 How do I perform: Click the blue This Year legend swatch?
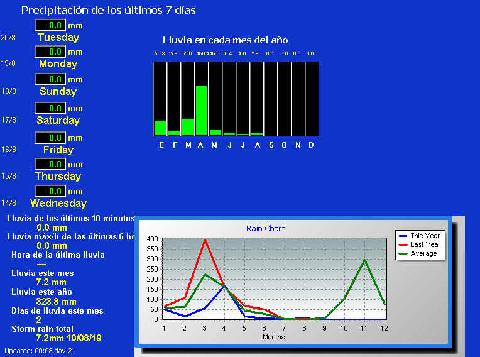pos(403,236)
